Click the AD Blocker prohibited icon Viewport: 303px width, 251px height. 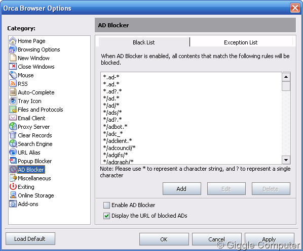[13, 170]
